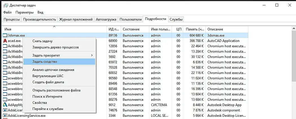Click the scrollbar up arrow
The image size is (296, 119).
(294, 28)
